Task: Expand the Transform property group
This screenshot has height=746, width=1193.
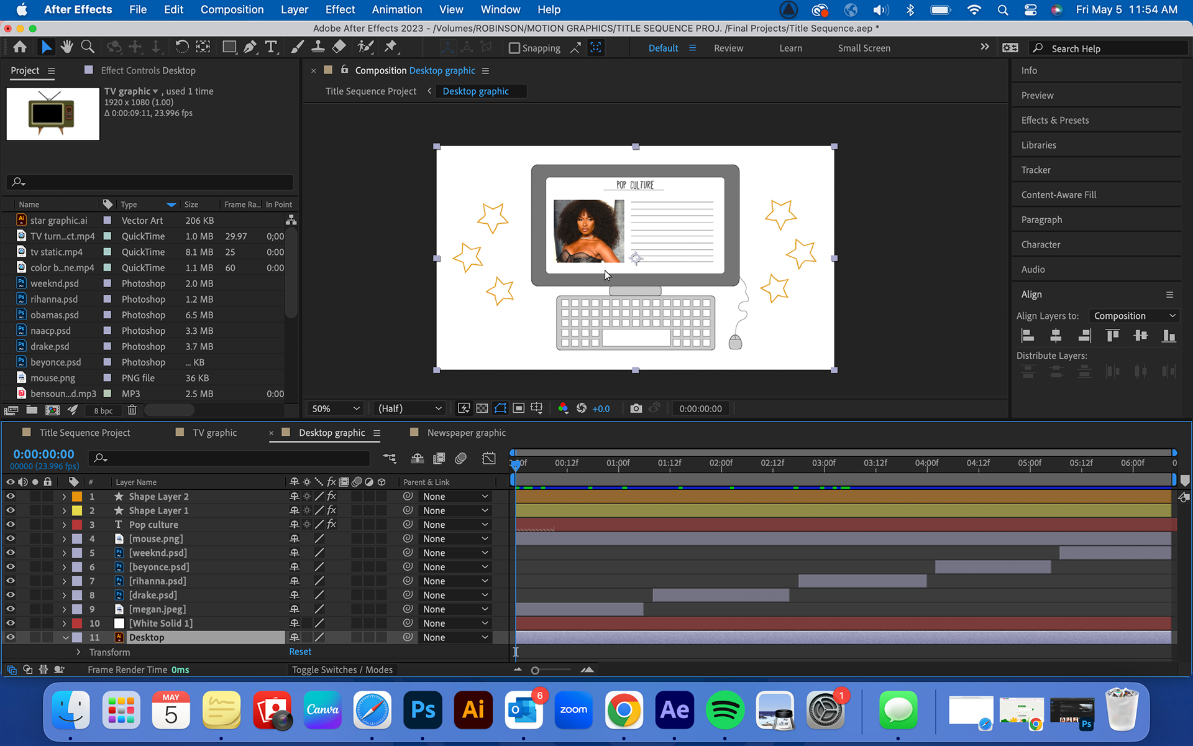Action: pos(78,652)
